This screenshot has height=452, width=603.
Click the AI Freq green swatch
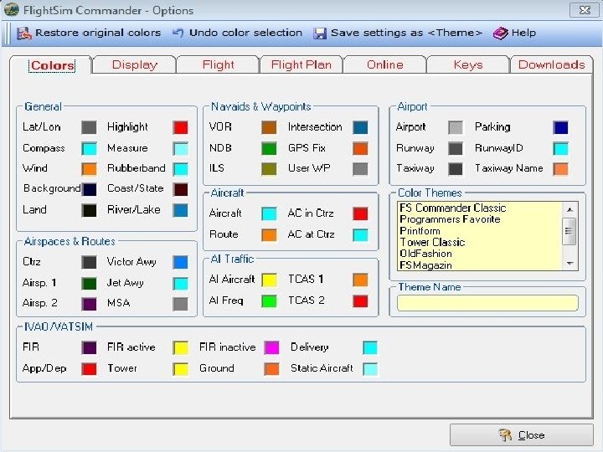click(269, 301)
